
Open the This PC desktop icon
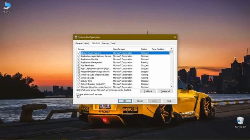click(7, 8)
